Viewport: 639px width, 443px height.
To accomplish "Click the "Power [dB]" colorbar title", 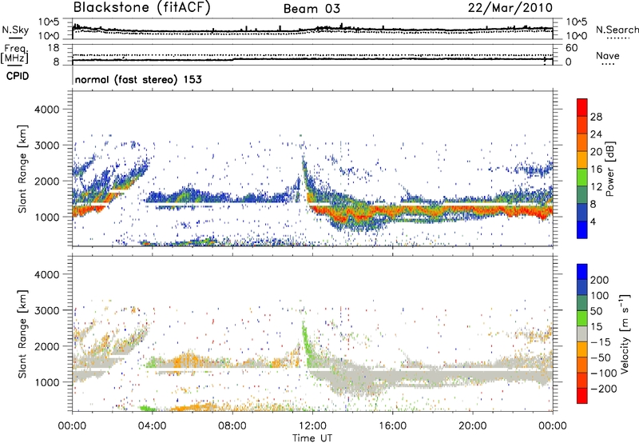I will [x=609, y=169].
